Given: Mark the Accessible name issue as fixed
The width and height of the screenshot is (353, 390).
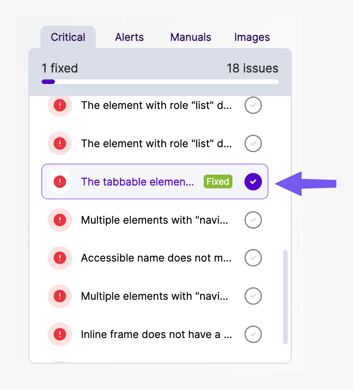Looking at the screenshot, I should [253, 258].
